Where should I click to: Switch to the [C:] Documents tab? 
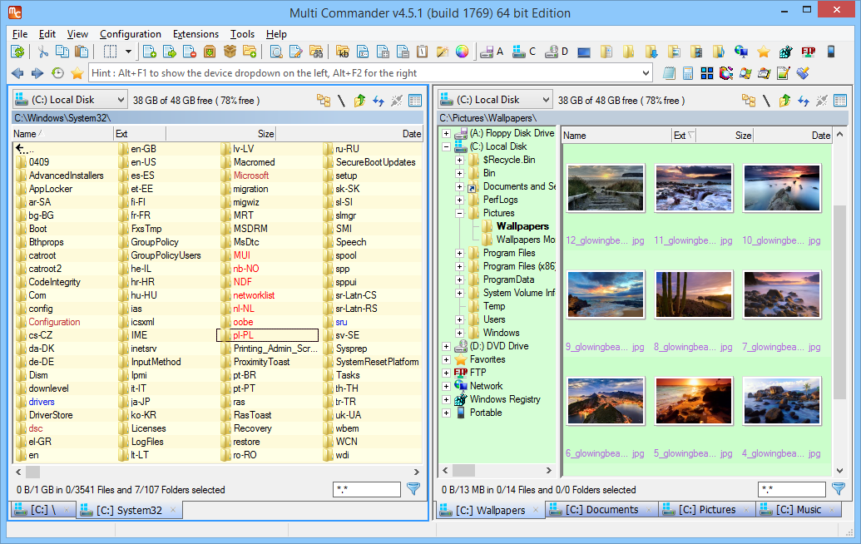click(x=602, y=510)
